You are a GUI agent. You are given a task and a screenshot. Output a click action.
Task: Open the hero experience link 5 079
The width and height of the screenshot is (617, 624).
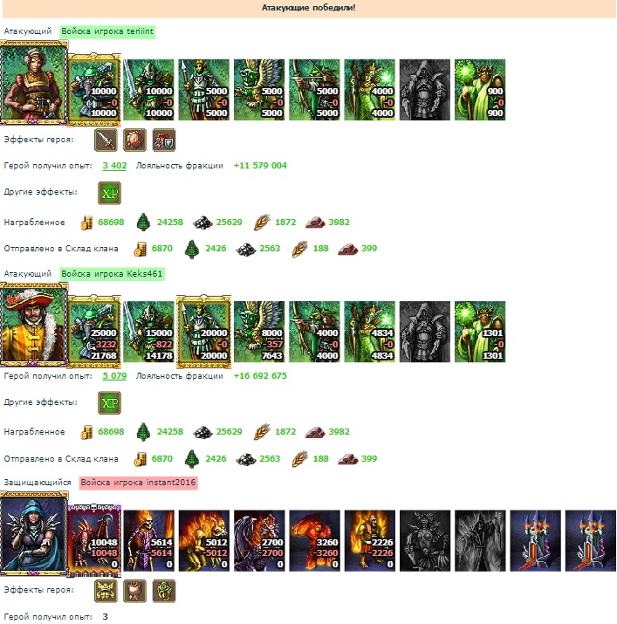(114, 375)
